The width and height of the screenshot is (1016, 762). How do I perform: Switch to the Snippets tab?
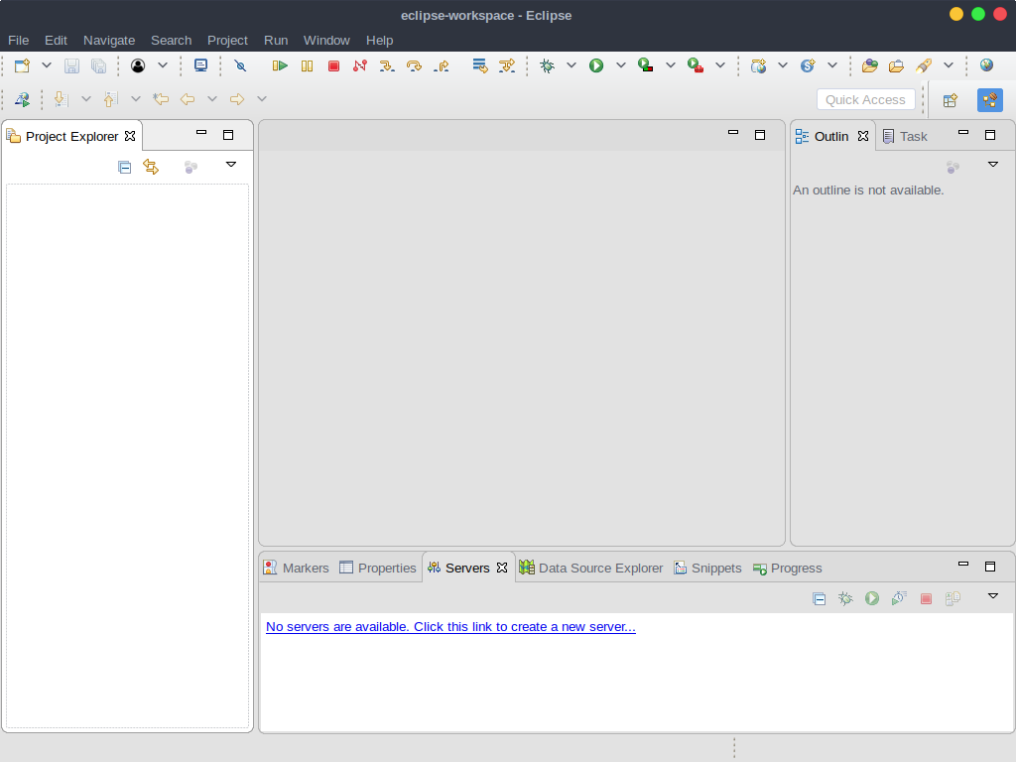pos(707,569)
